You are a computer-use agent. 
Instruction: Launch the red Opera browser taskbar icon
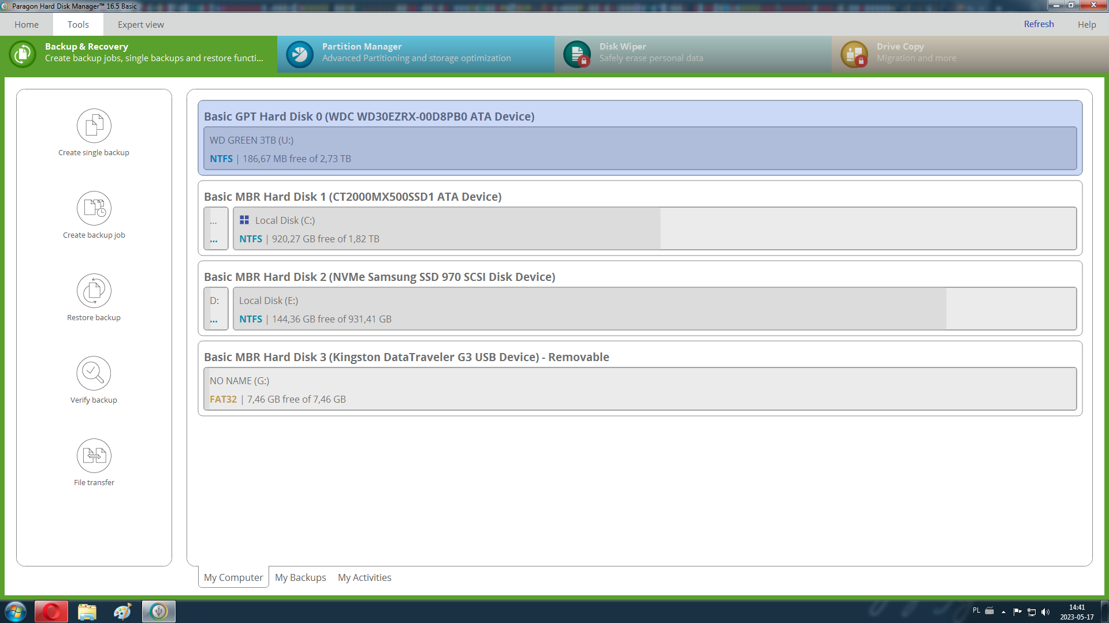pyautogui.click(x=51, y=611)
